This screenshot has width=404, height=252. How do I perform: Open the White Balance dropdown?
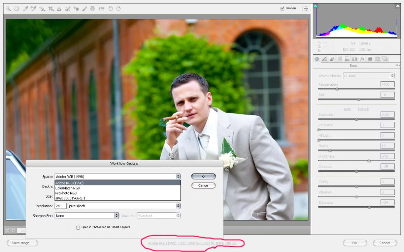[x=369, y=76]
